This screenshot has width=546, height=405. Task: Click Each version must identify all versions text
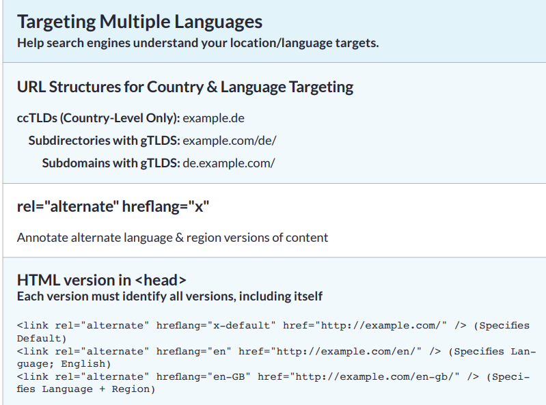click(x=169, y=296)
